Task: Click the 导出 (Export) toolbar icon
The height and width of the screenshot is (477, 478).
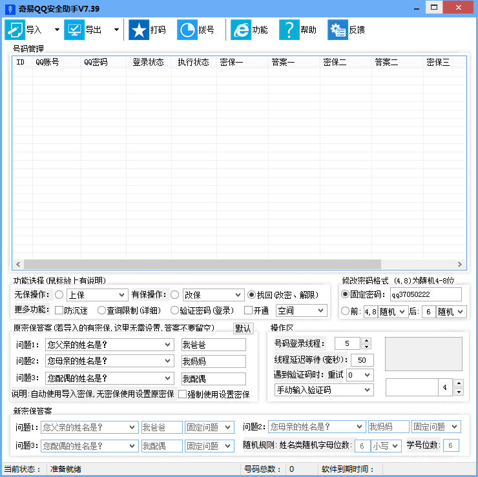Action: click(x=74, y=30)
